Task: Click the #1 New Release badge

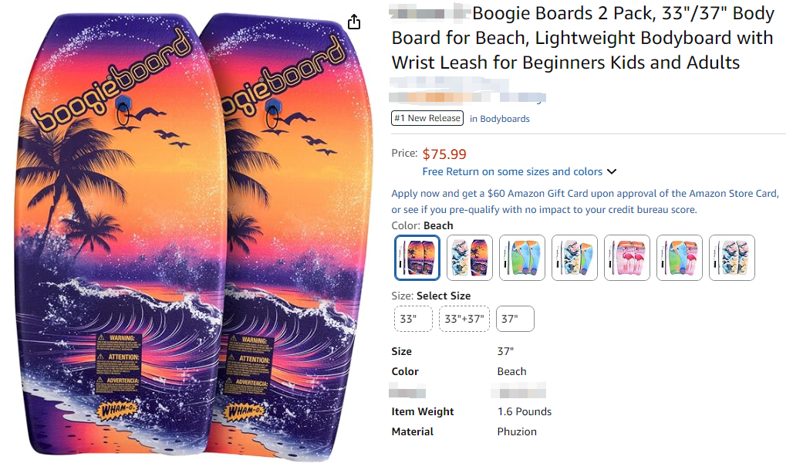Action: 428,118
